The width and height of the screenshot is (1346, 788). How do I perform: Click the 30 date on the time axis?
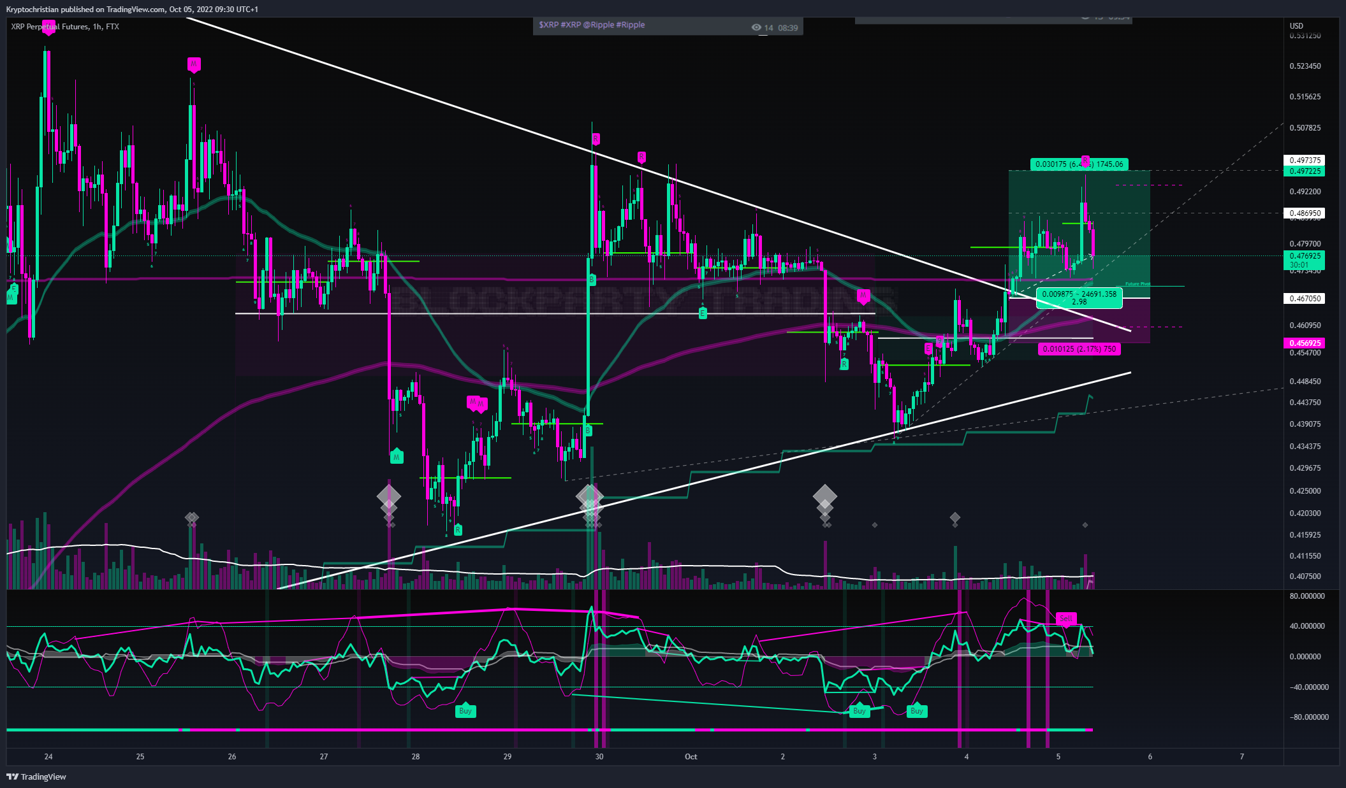click(599, 757)
